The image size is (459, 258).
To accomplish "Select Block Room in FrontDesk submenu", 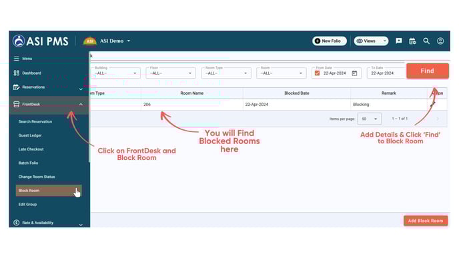I will pos(49,191).
